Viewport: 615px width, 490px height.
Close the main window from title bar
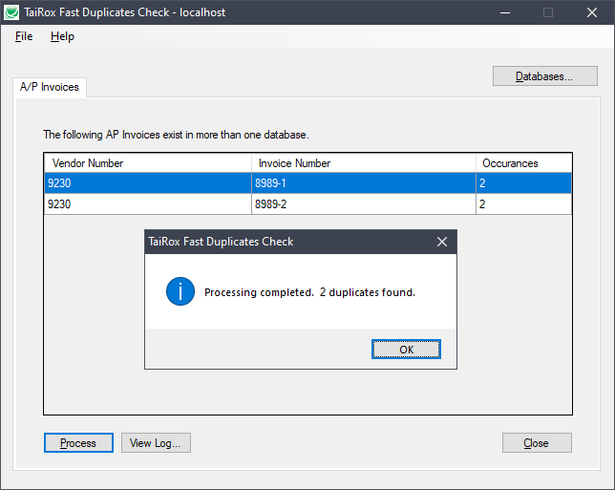[x=592, y=12]
